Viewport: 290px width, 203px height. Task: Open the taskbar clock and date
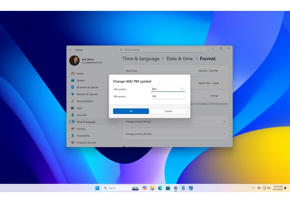point(278,188)
